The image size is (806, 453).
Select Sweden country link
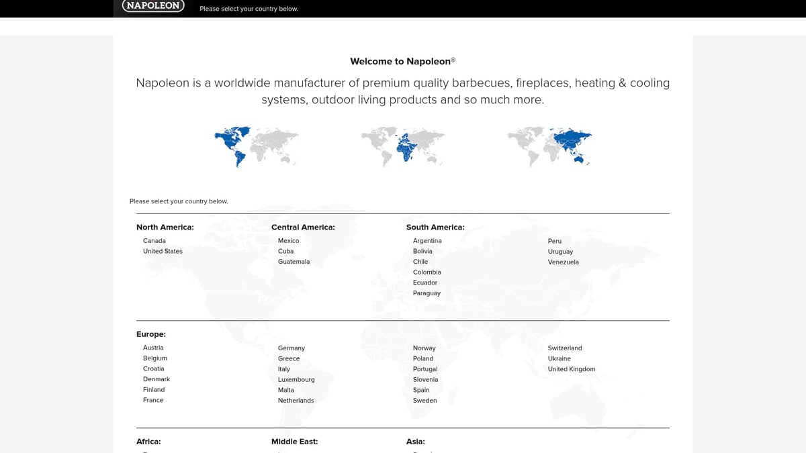pyautogui.click(x=424, y=401)
